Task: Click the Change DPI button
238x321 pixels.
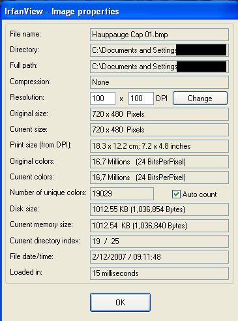Action: [200, 99]
